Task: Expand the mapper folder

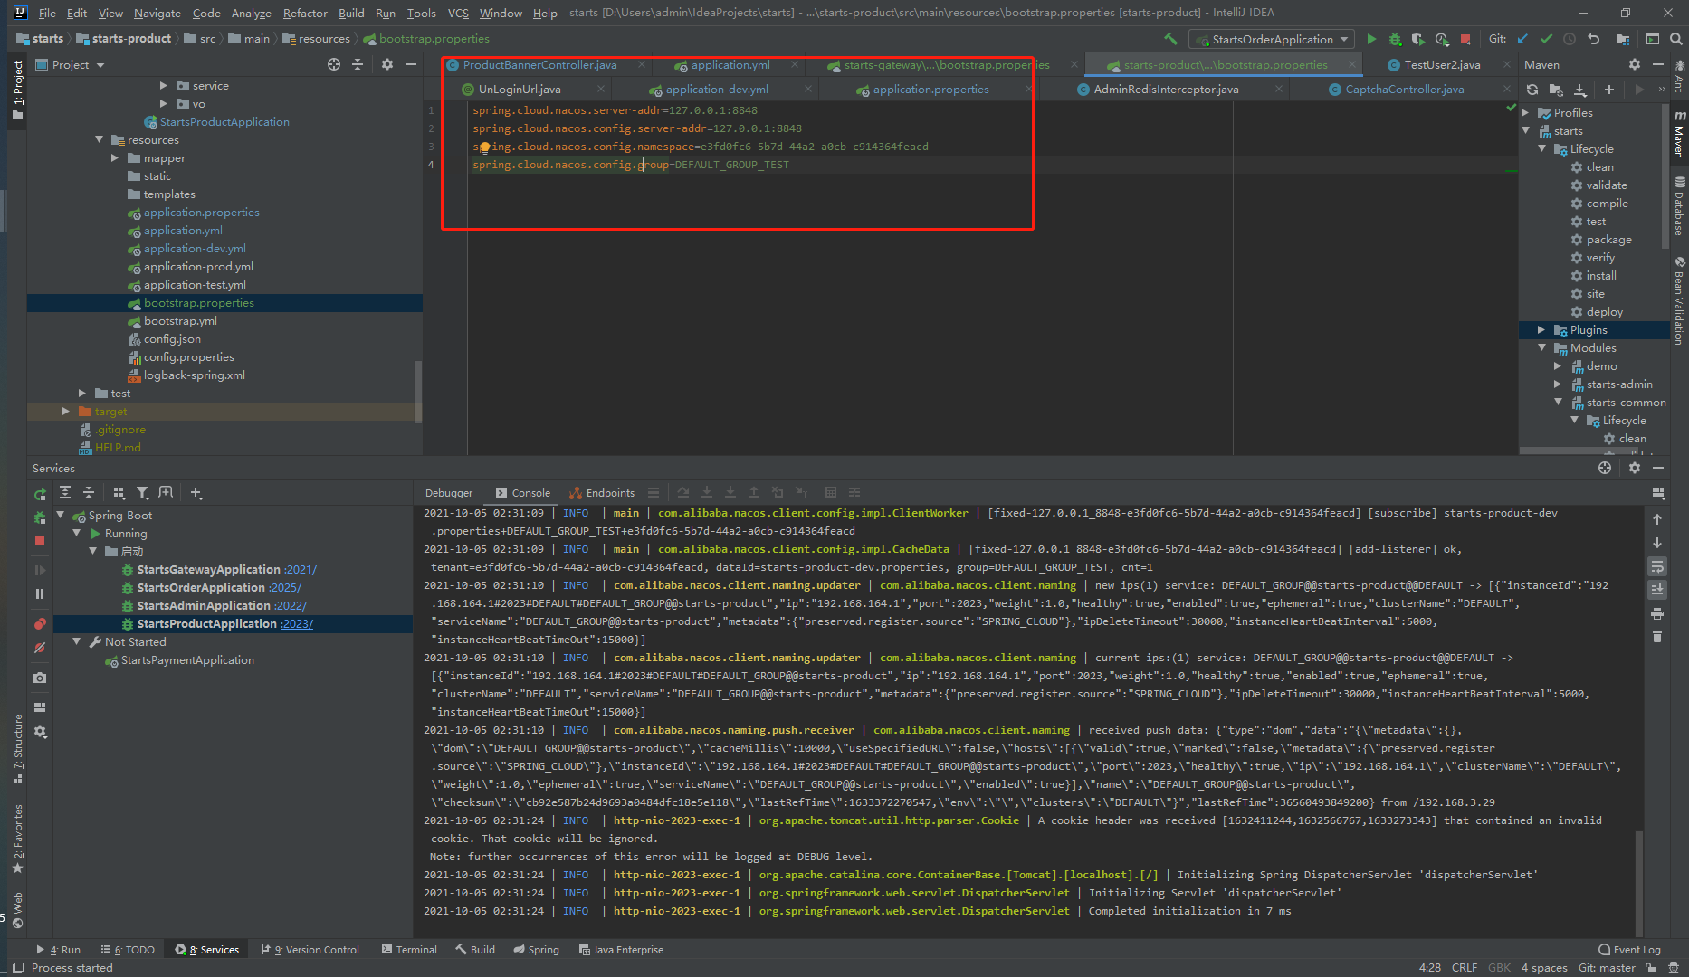Action: point(115,157)
